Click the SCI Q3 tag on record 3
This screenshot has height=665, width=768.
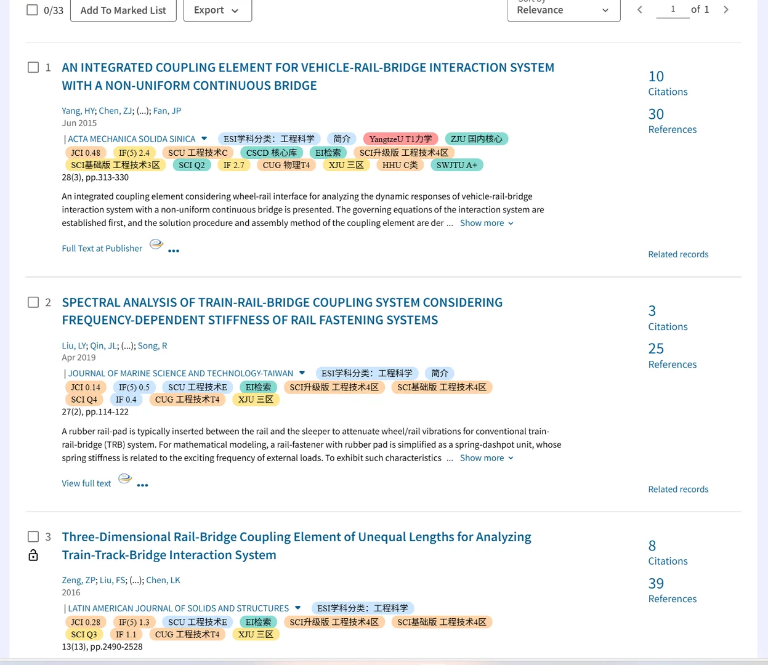point(84,634)
